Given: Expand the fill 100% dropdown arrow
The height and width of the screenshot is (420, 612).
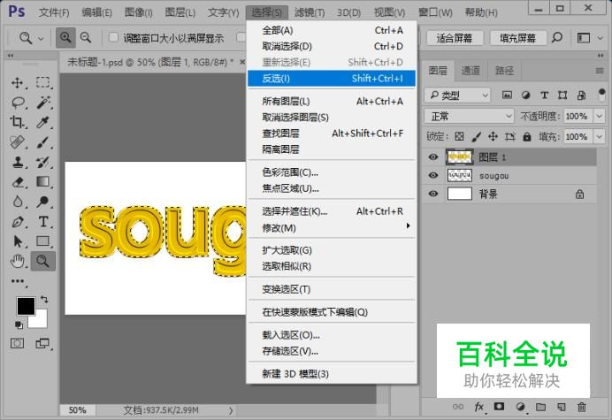Looking at the screenshot, I should [599, 137].
